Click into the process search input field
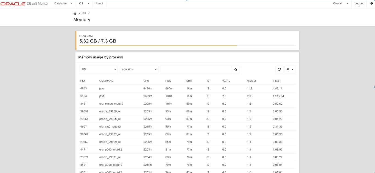 [196, 69]
